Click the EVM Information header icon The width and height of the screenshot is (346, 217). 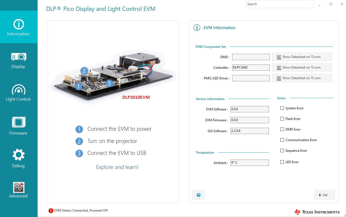coord(197,27)
